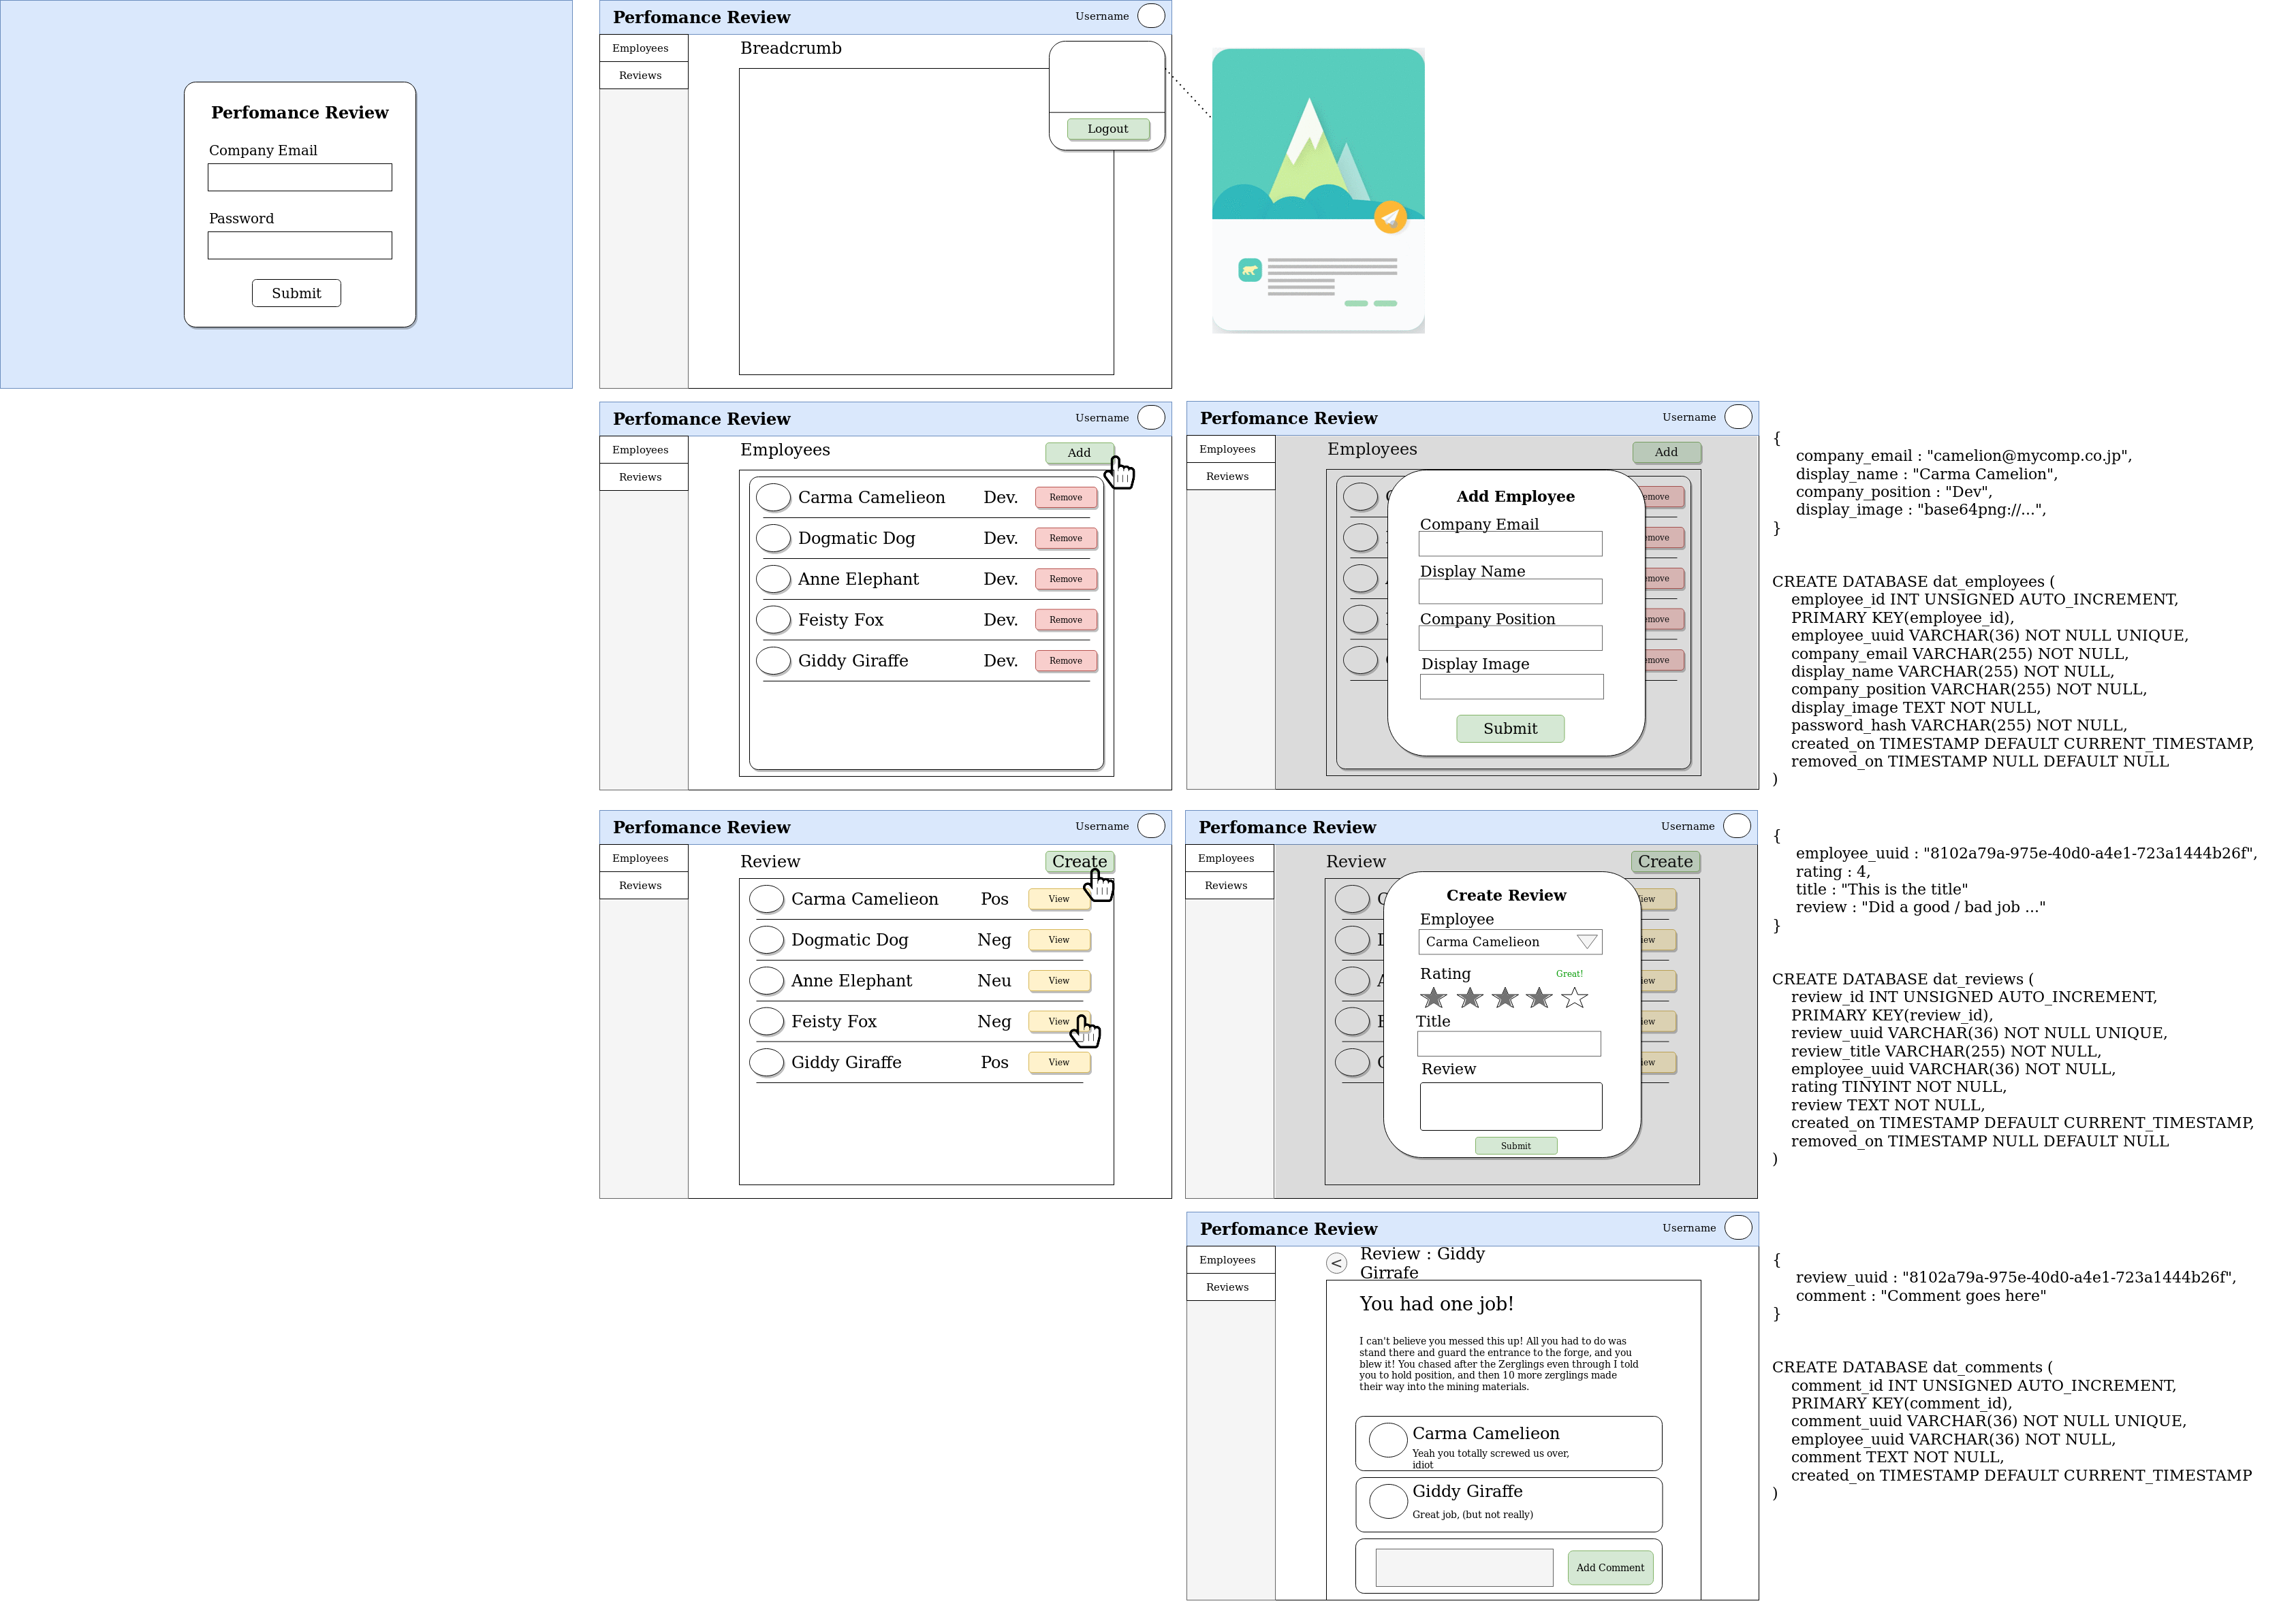Focus the login Company Email field
The width and height of the screenshot is (2296, 1612).
tap(300, 178)
